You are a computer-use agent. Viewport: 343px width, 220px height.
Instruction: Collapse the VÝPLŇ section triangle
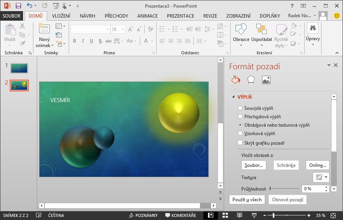(x=234, y=96)
